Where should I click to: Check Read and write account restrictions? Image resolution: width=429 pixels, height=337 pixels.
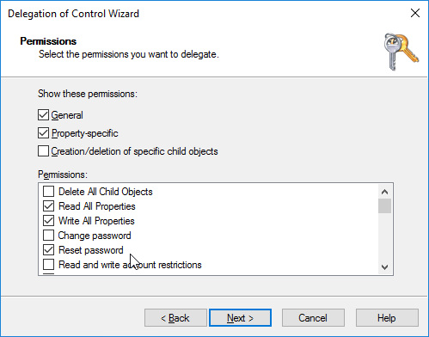pos(48,265)
